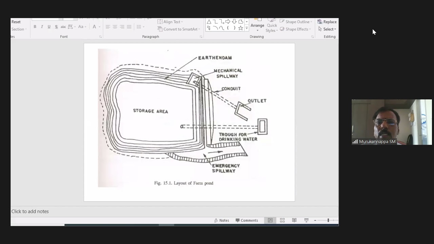Select the scribble shape
Image resolution: width=434 pixels, height=244 pixels.
click(x=209, y=28)
